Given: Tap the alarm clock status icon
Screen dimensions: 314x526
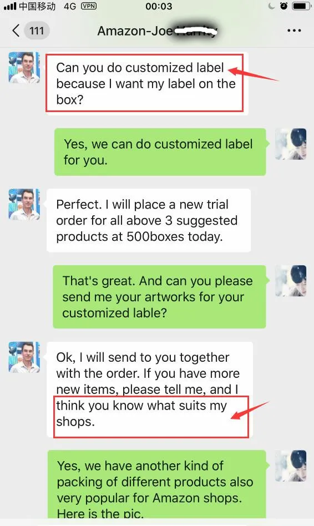Looking at the screenshot, I should point(284,6).
